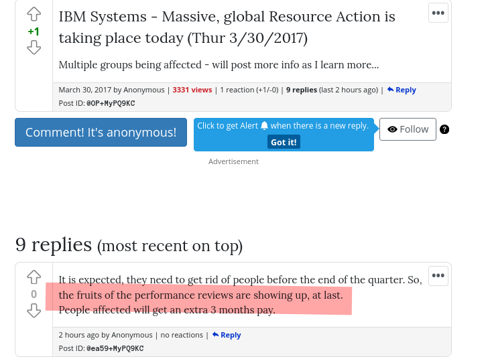Upvote the IBM Systems main post

point(34,15)
